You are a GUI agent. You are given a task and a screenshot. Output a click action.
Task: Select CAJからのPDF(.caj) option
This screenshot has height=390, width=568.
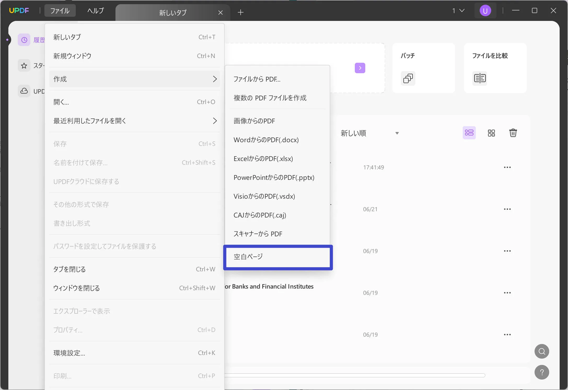(x=277, y=215)
